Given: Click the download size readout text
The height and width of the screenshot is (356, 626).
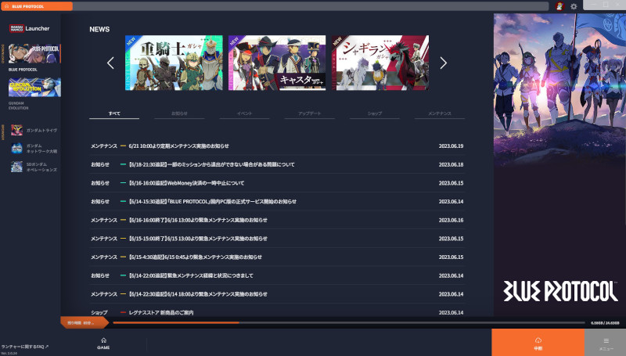Looking at the screenshot, I should coord(605,323).
